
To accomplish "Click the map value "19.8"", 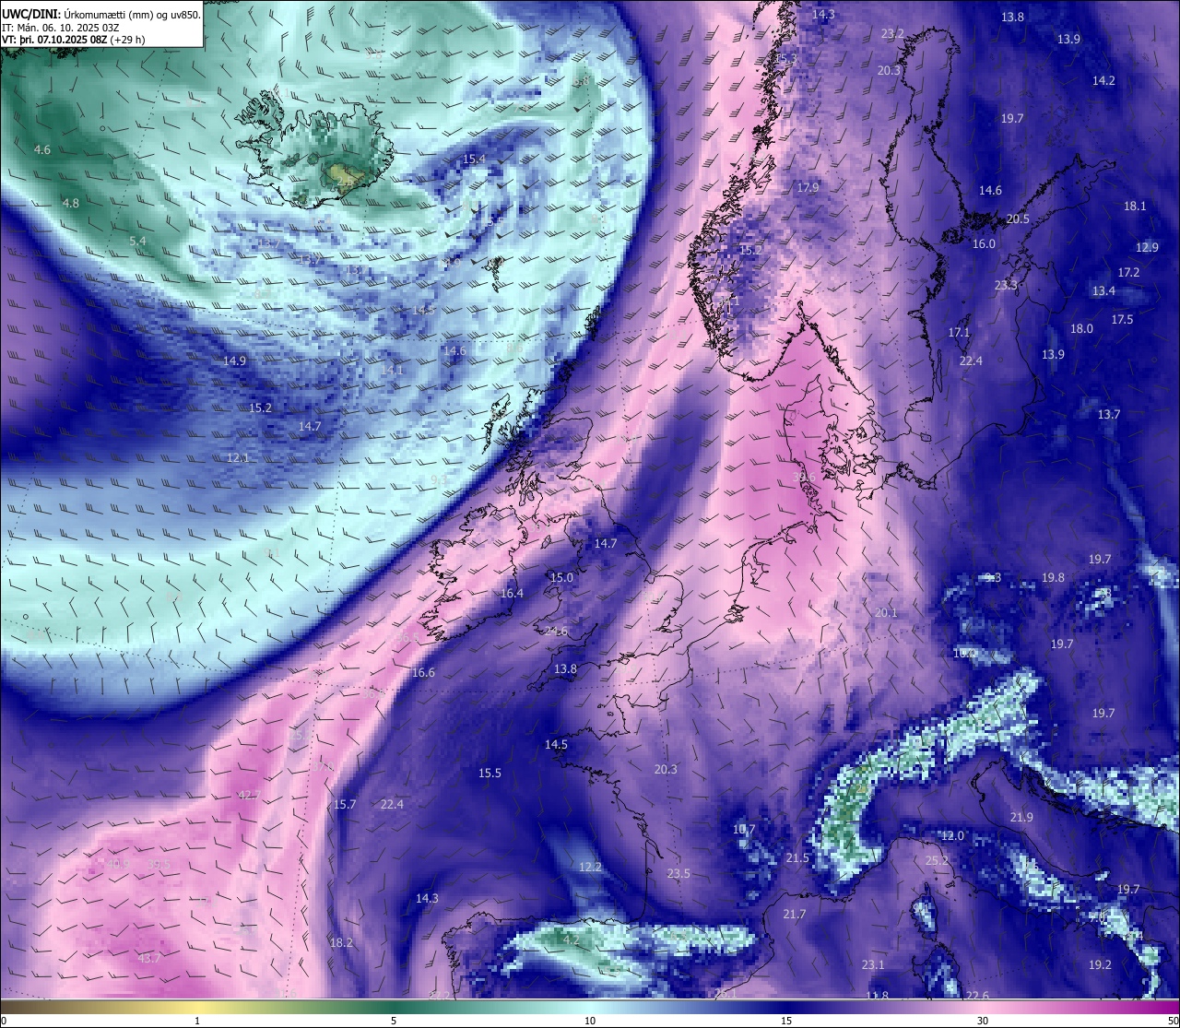I will coord(1053,577).
